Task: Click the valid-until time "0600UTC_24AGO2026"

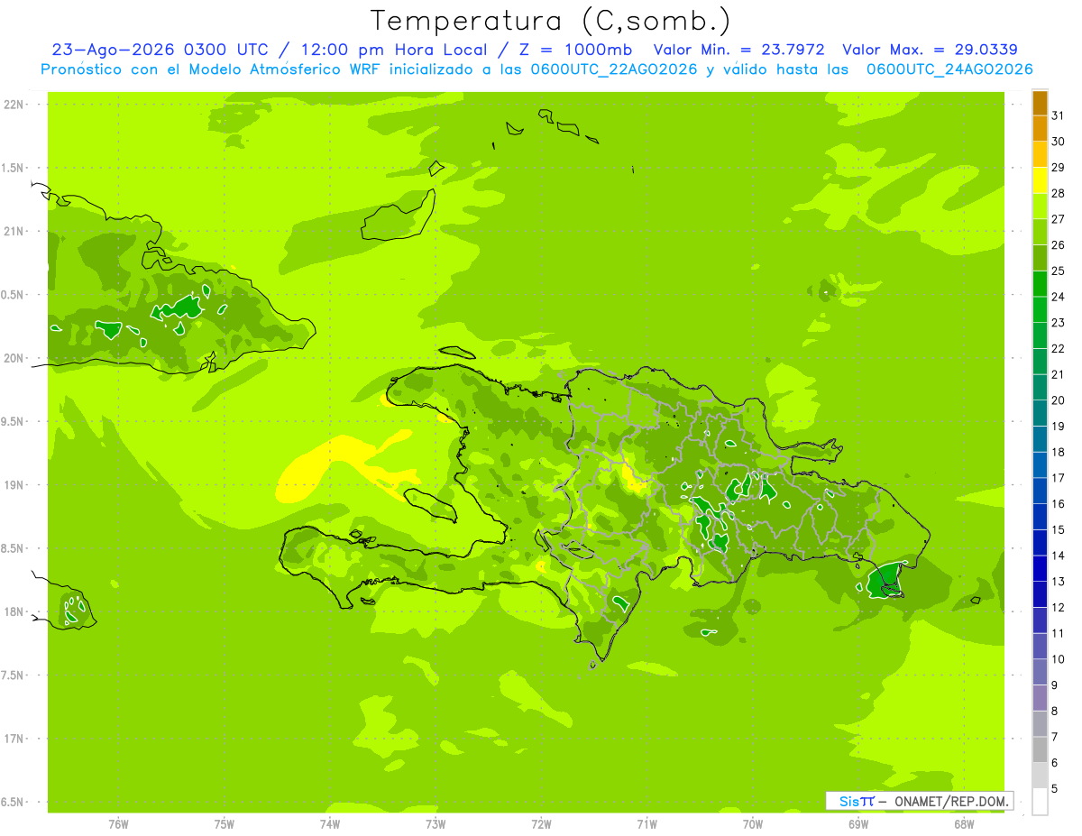Action: point(949,69)
